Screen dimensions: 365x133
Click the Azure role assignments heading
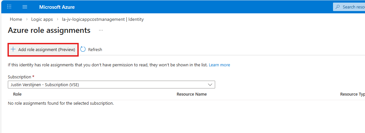49,30
